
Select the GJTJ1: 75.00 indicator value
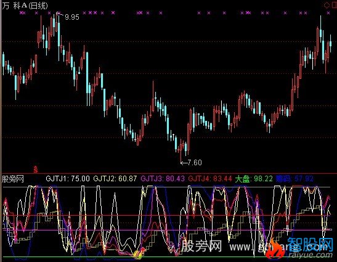coord(68,179)
